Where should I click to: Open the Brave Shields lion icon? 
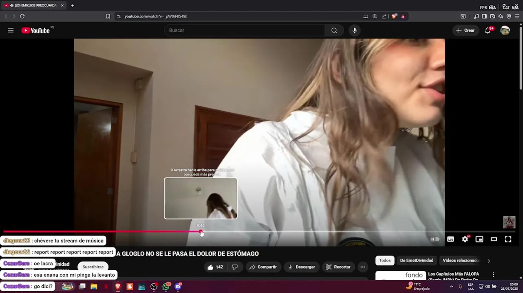394,16
